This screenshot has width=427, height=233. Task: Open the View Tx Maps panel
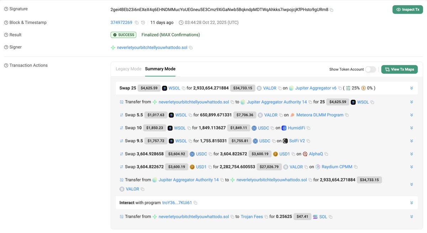[399, 69]
